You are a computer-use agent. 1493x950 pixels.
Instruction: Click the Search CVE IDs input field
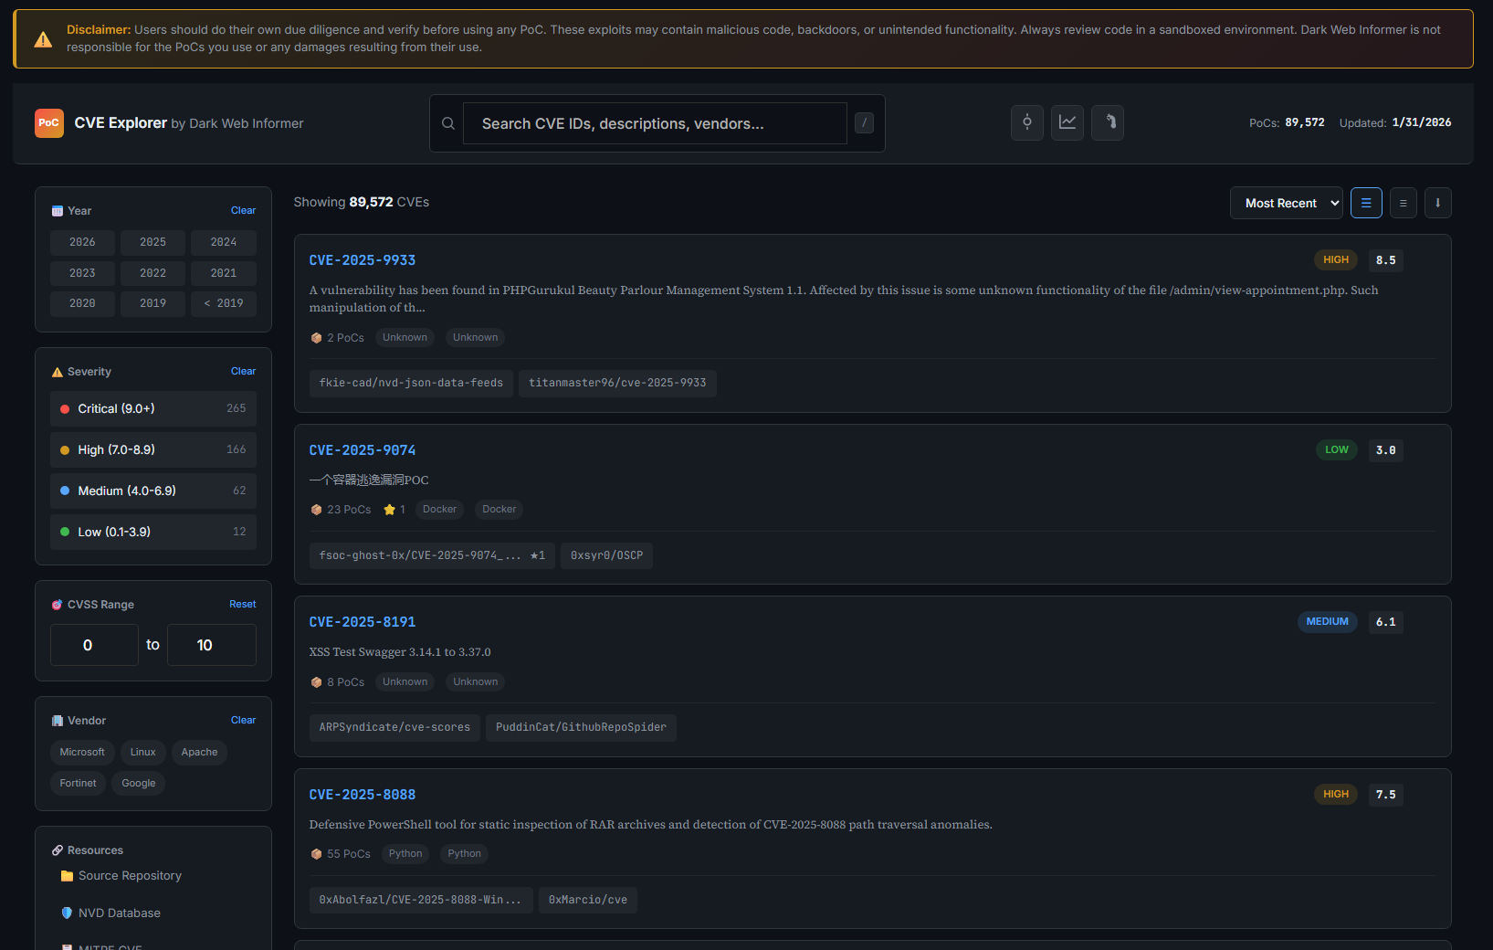tap(655, 123)
